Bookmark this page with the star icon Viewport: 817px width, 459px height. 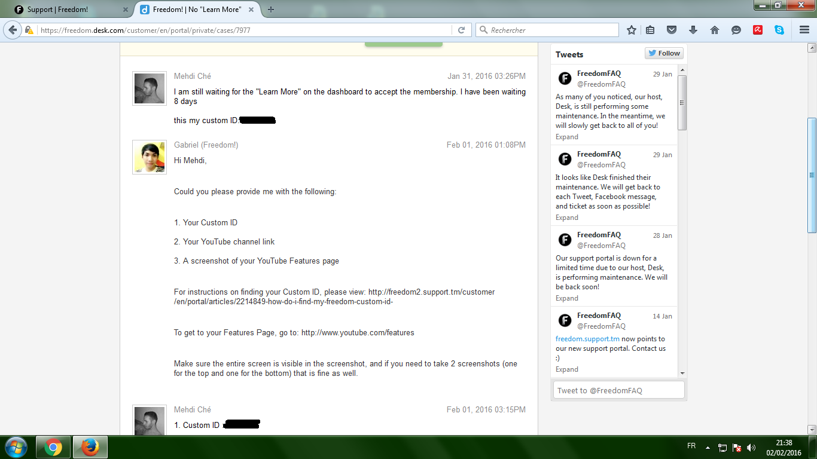632,30
